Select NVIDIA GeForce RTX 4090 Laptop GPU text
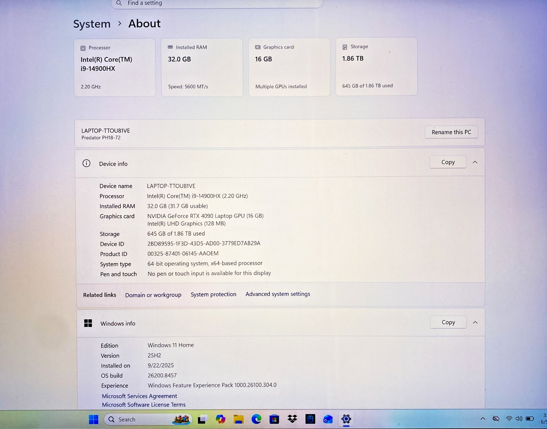The height and width of the screenshot is (429, 547). (205, 216)
